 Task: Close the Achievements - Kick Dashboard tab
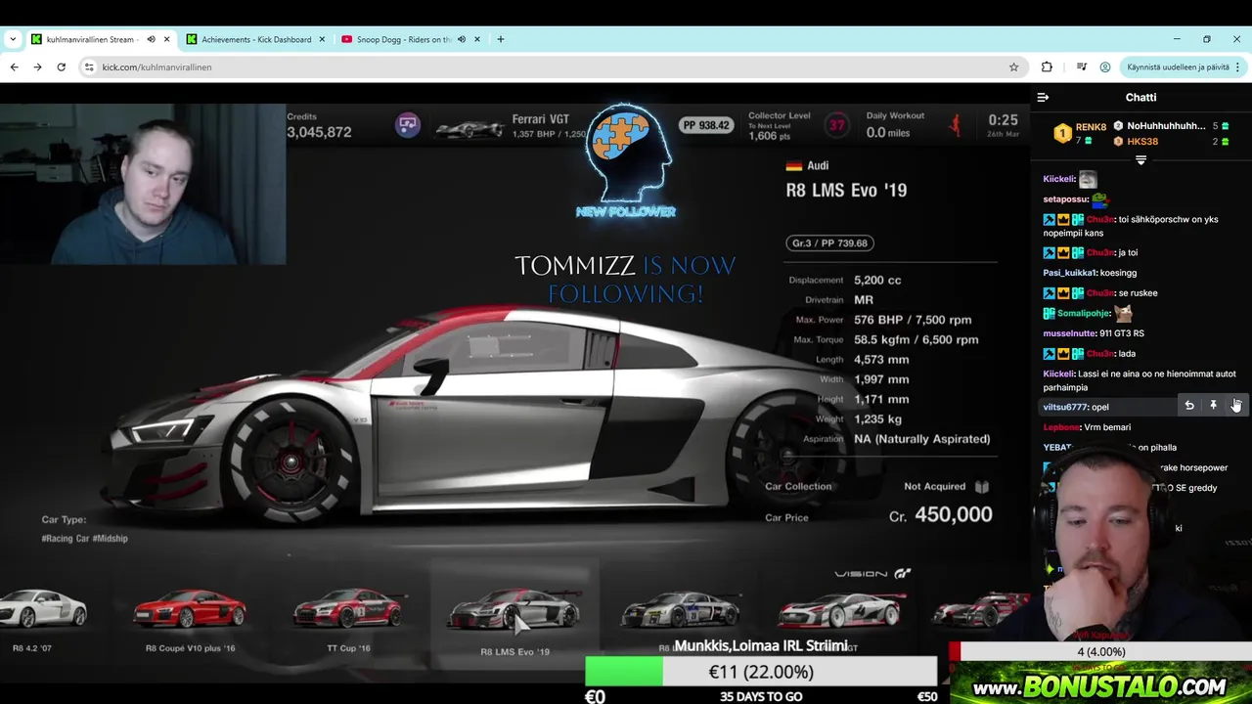tap(322, 39)
